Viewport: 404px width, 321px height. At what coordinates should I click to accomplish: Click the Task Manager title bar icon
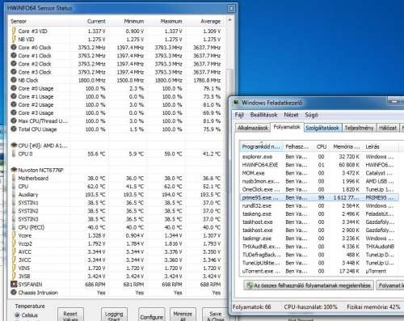click(x=236, y=103)
